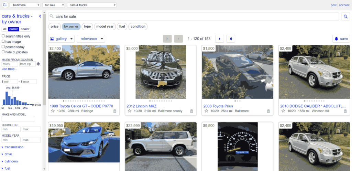Open the for sale category dropdown
The image size is (352, 171).
tap(53, 5)
